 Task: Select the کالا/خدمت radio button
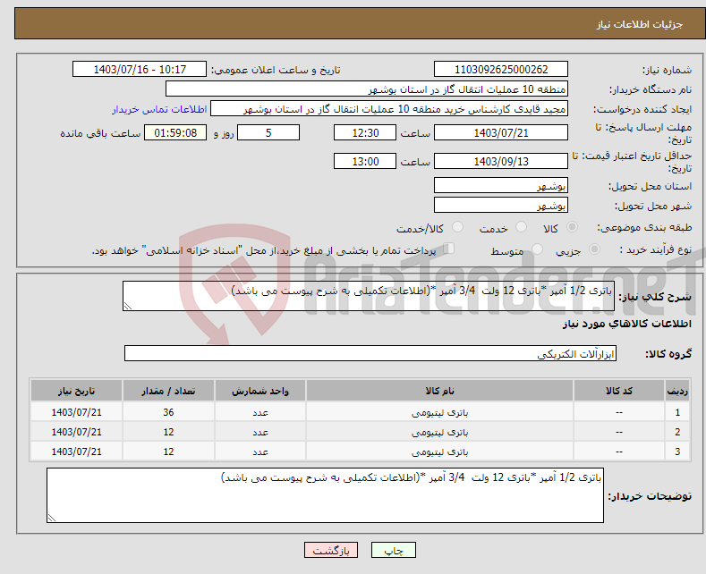(x=457, y=227)
